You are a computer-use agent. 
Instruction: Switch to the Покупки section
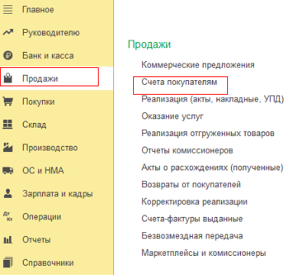point(38,102)
